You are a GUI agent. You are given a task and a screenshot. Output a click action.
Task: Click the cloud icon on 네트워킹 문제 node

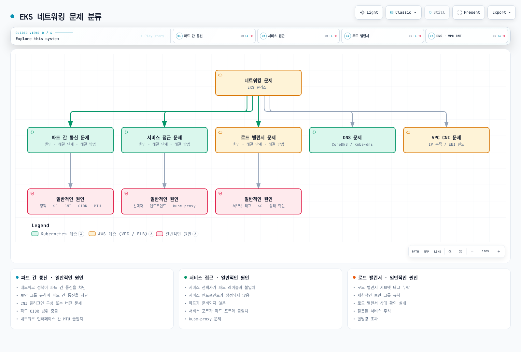tap(220, 75)
